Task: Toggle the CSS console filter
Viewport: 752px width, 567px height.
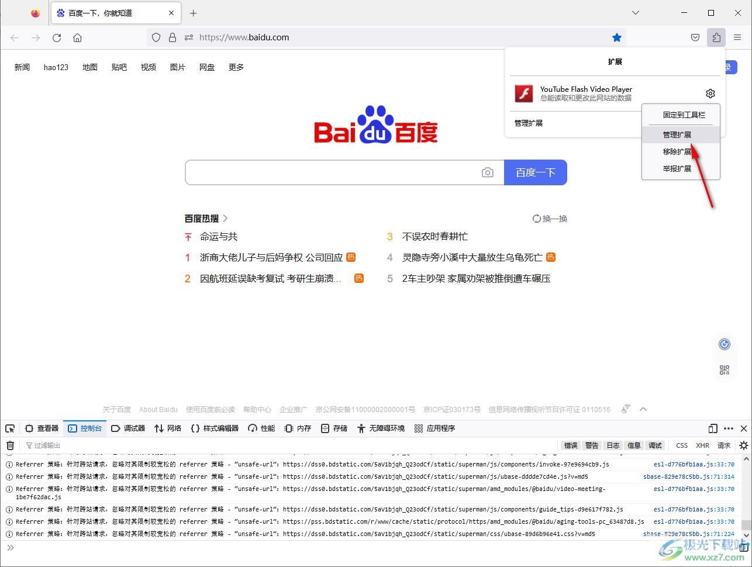Action: [x=682, y=445]
